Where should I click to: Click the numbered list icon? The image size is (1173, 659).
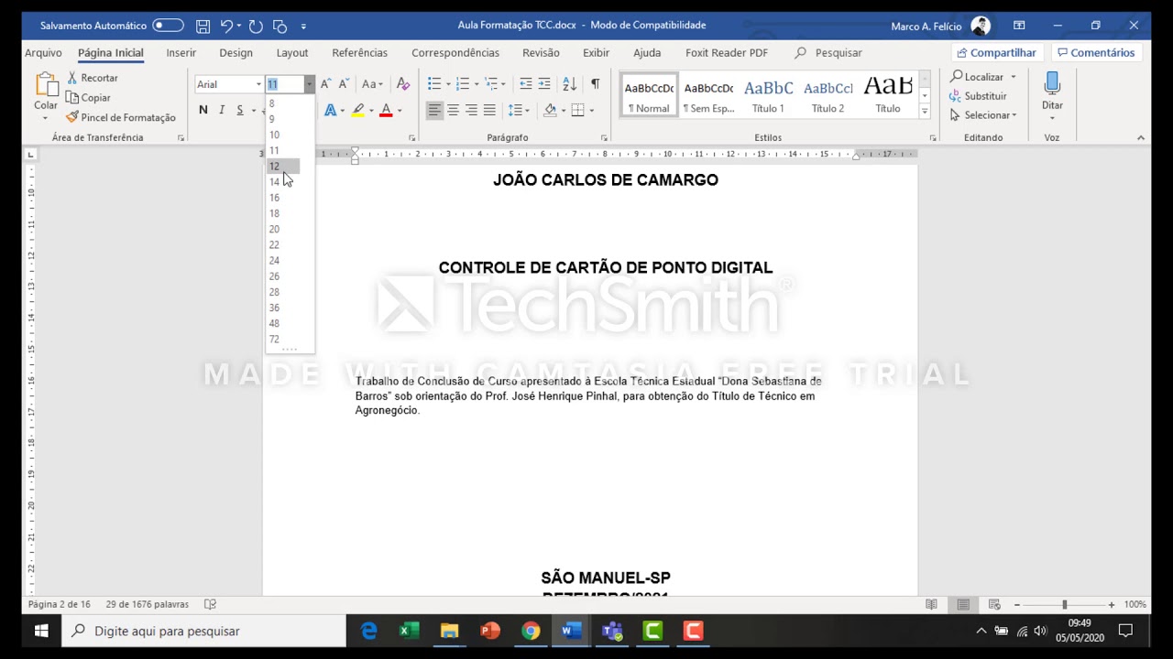pos(462,84)
